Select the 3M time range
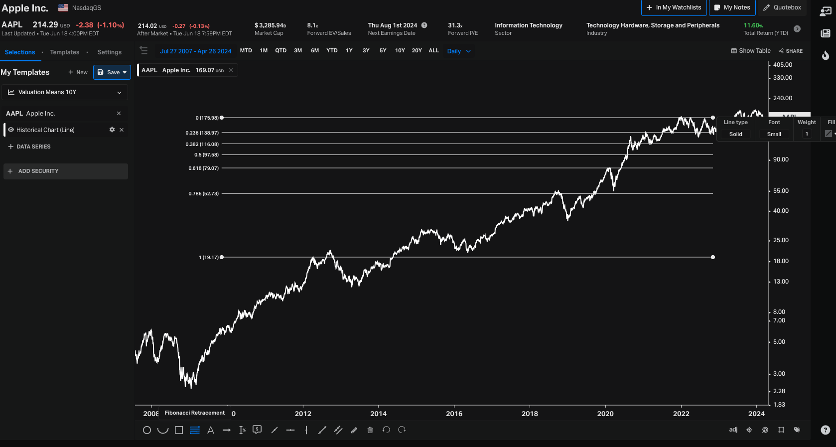Image resolution: width=836 pixels, height=447 pixels. pyautogui.click(x=298, y=50)
